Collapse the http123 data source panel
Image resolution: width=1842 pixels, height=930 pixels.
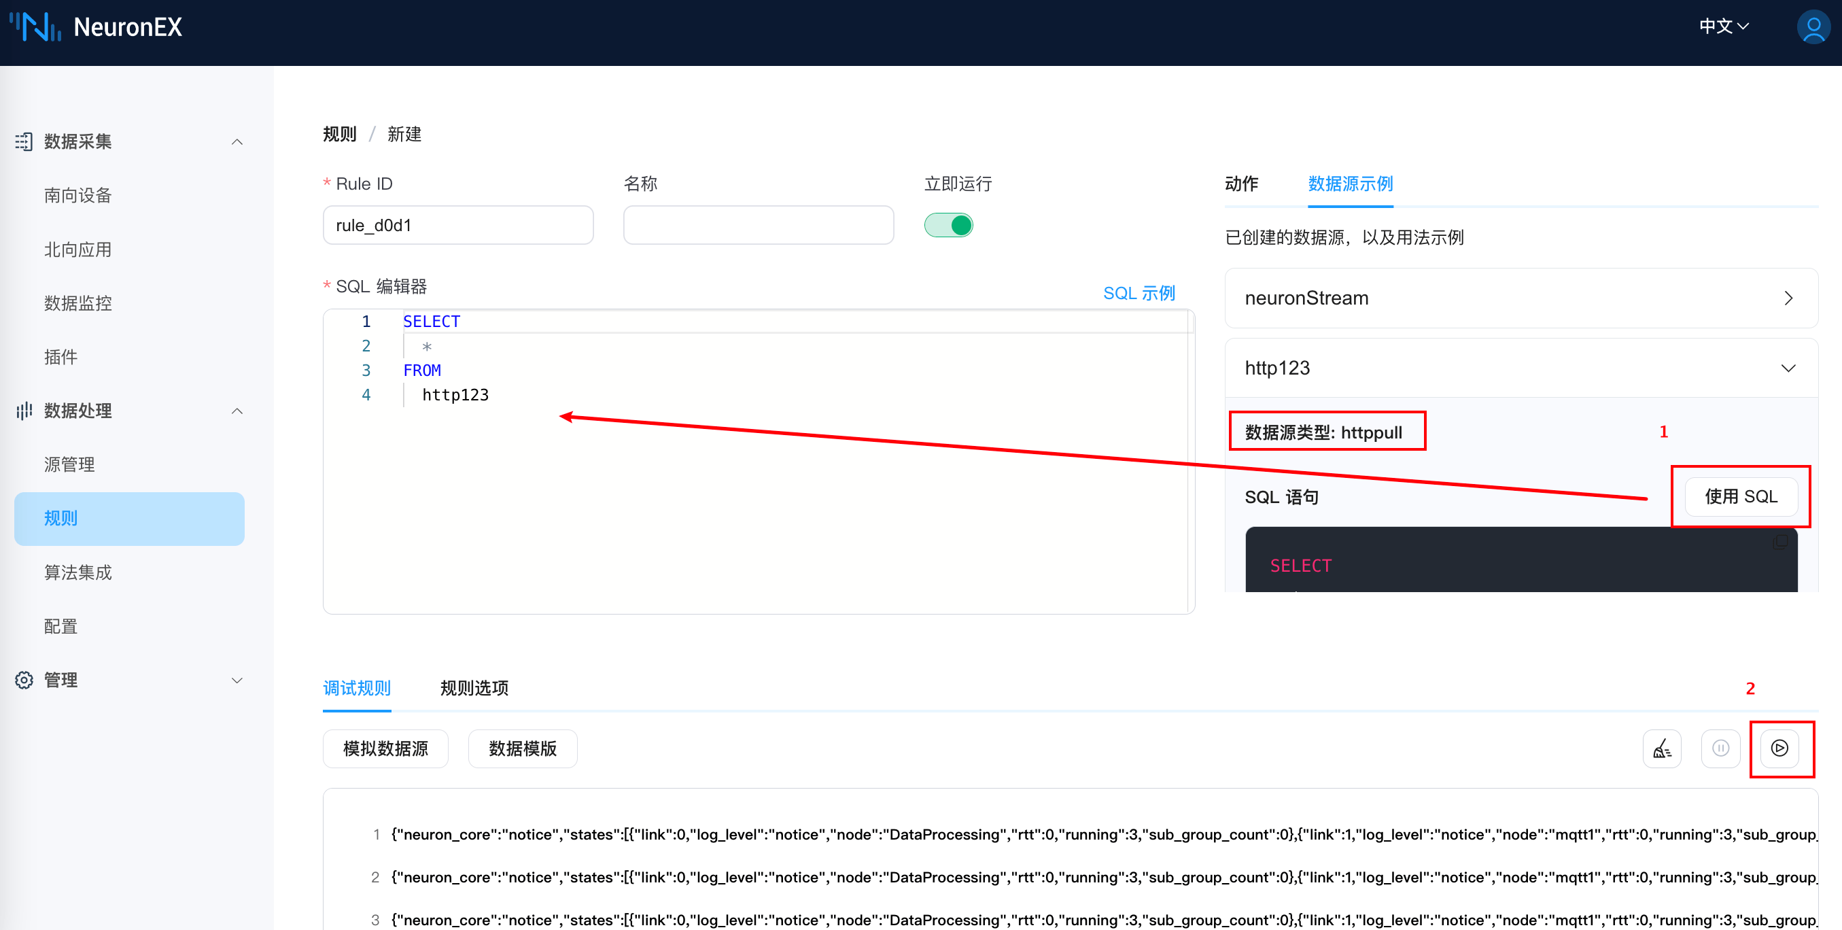(1788, 368)
